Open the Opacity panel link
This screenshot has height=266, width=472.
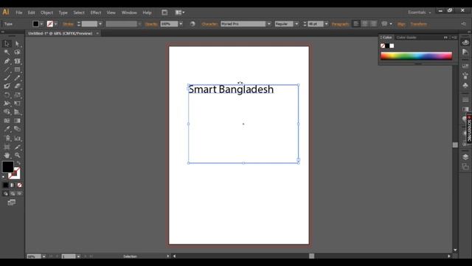coord(151,24)
